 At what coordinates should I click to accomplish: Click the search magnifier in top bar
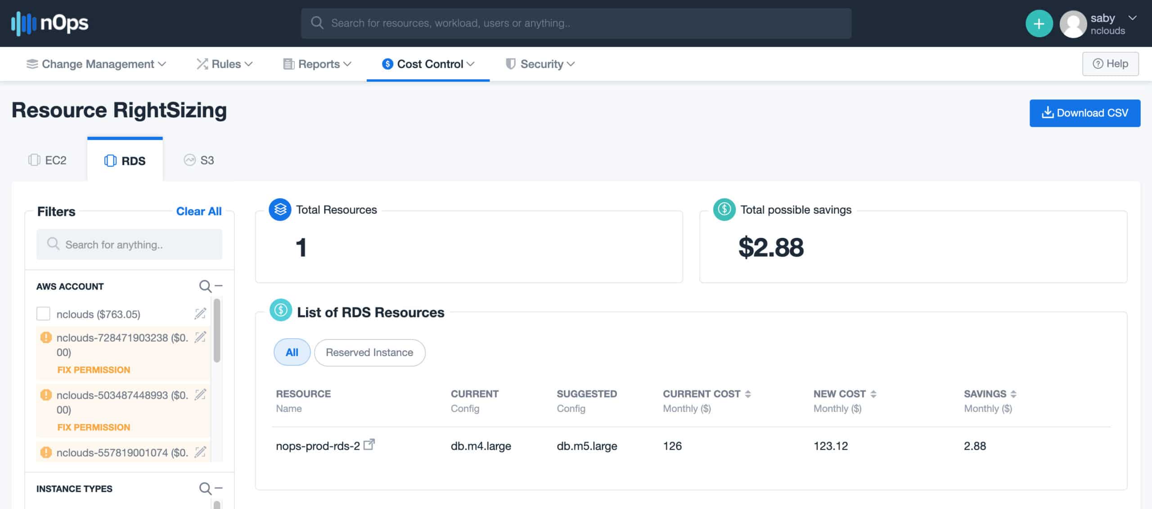317,23
